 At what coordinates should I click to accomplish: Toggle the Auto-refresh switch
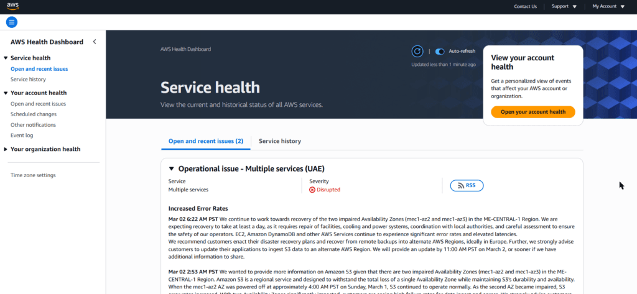(440, 52)
